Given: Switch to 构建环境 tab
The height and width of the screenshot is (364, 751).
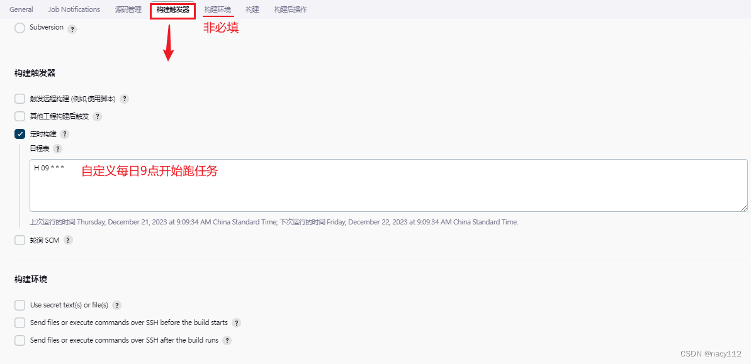Looking at the screenshot, I should 217,9.
